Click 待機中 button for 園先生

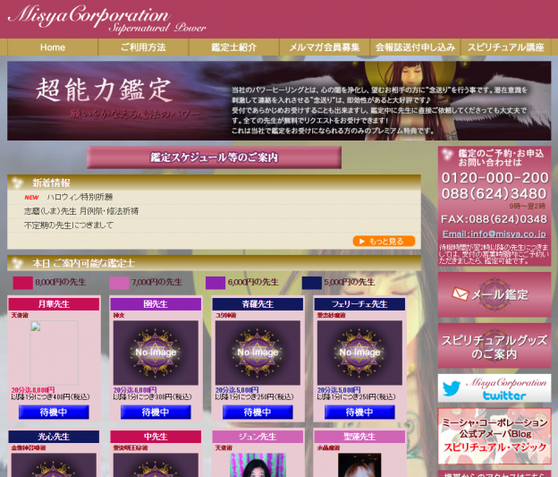[156, 413]
